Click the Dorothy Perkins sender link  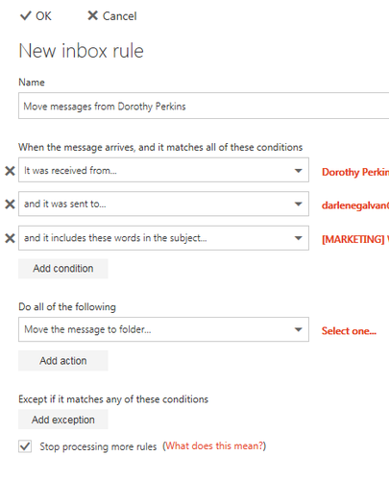[x=355, y=172]
